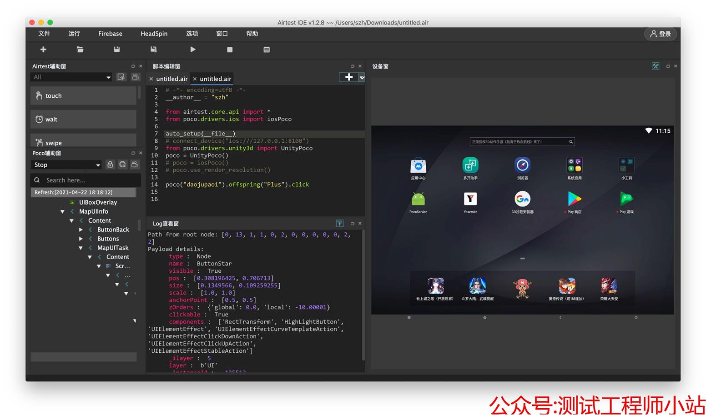The image size is (706, 415).
Task: Collapse the MapUITask tree node
Action: [x=81, y=248]
